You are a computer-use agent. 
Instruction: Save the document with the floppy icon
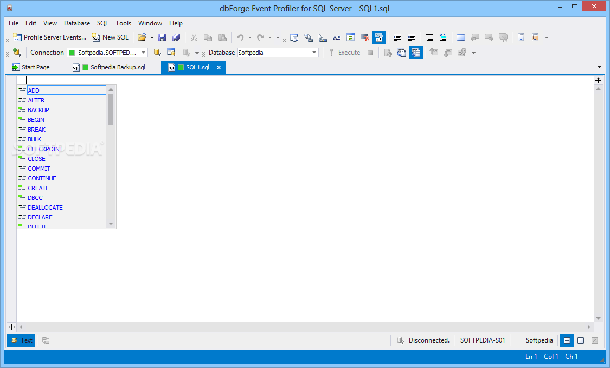pyautogui.click(x=162, y=37)
